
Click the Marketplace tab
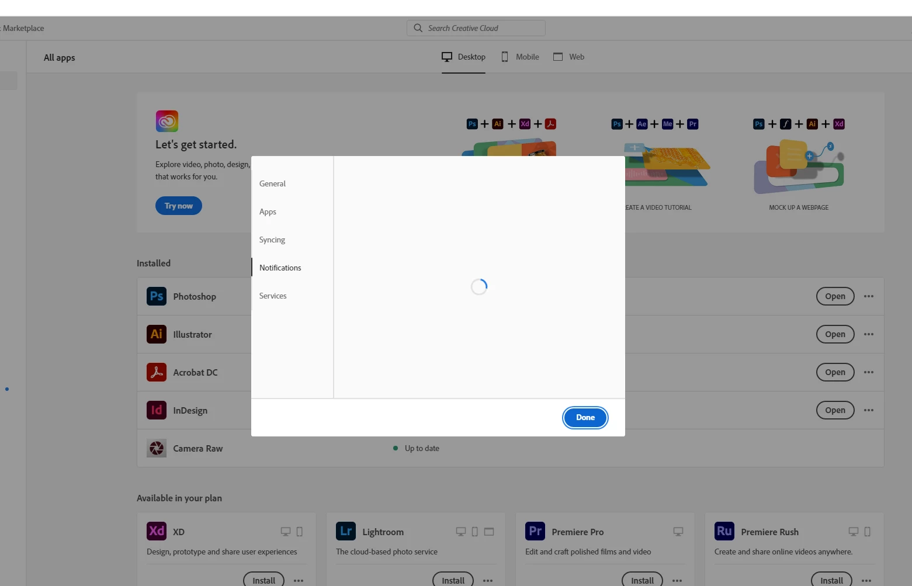coord(22,28)
